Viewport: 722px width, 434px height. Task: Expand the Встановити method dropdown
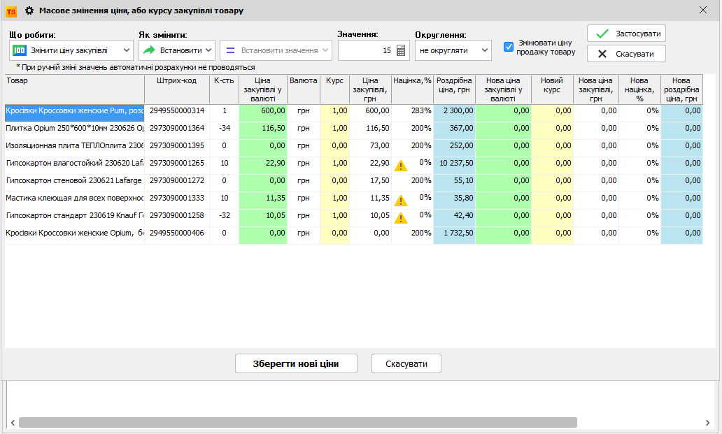pyautogui.click(x=176, y=50)
